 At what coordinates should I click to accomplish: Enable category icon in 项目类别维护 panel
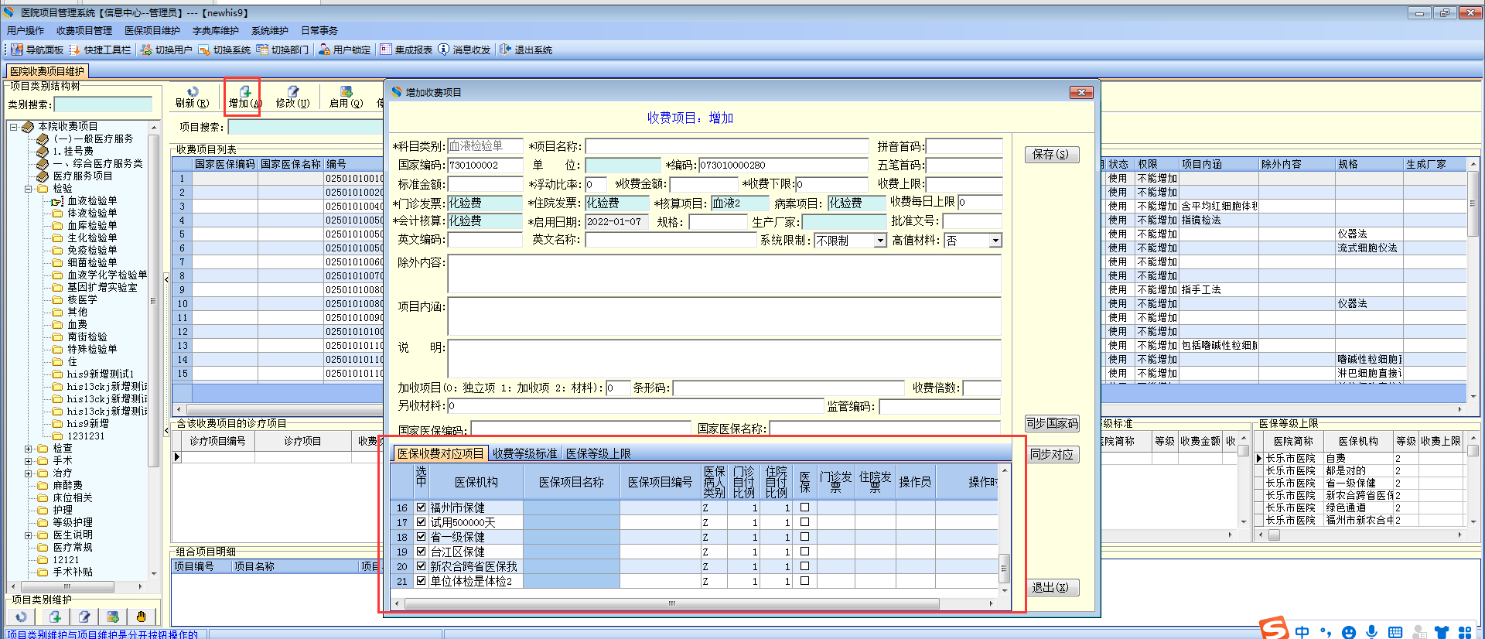pos(113,617)
